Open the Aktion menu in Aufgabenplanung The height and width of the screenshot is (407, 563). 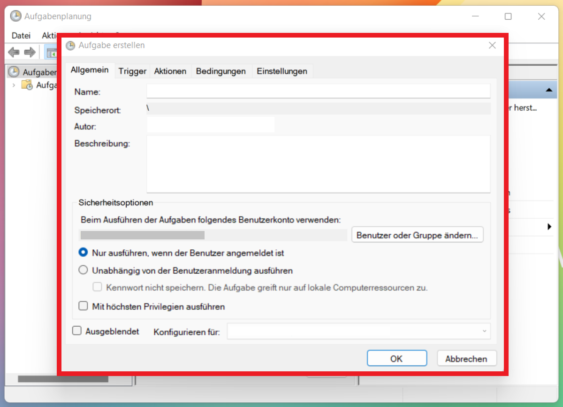point(49,35)
